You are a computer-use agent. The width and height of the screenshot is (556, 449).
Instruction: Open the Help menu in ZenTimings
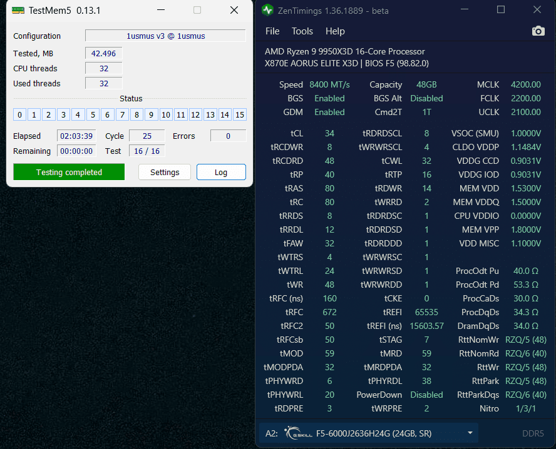point(335,31)
